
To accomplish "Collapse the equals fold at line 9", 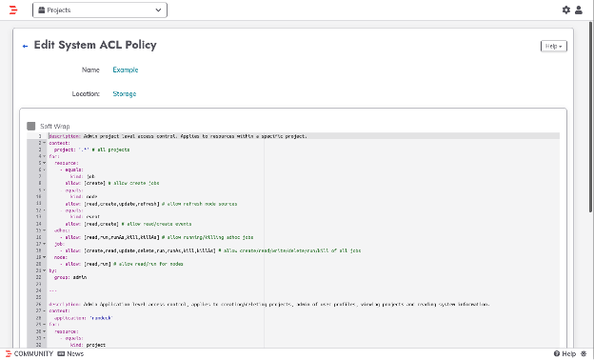I will tap(45, 190).
